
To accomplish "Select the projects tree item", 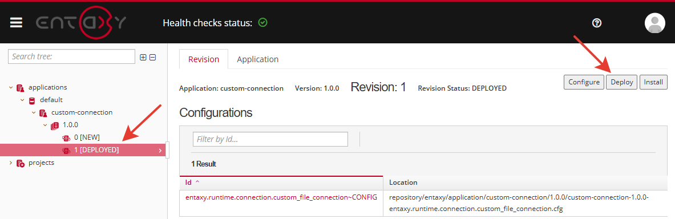I will 41,163.
